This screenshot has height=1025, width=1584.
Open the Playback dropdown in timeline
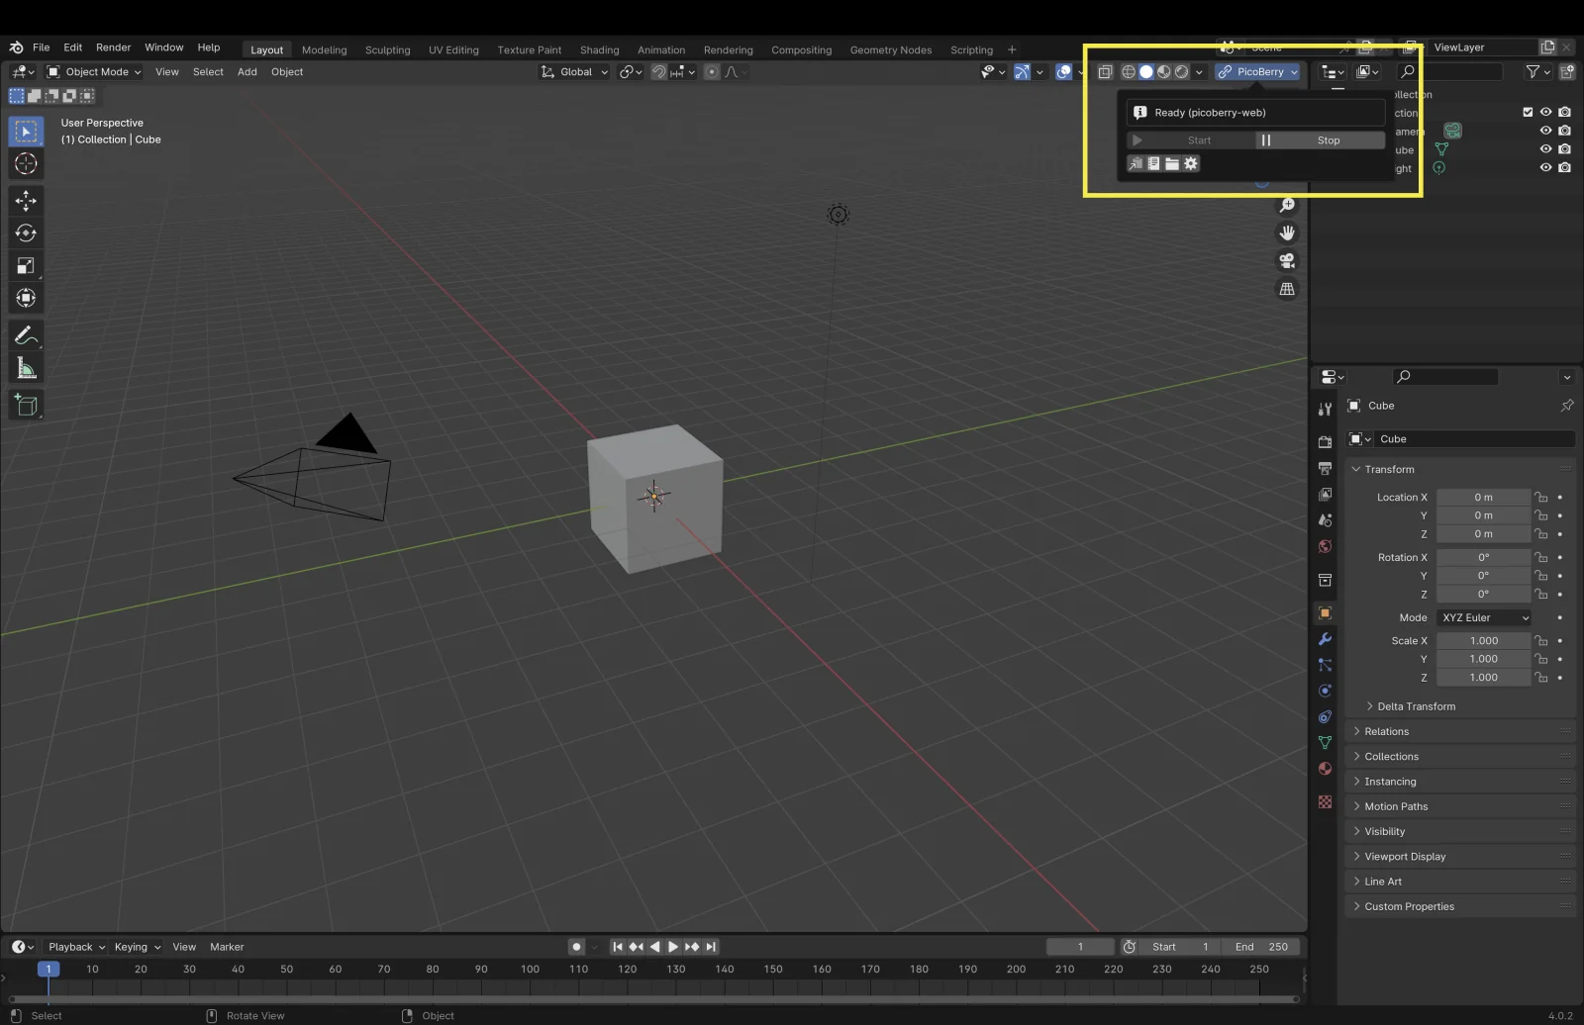point(76,947)
